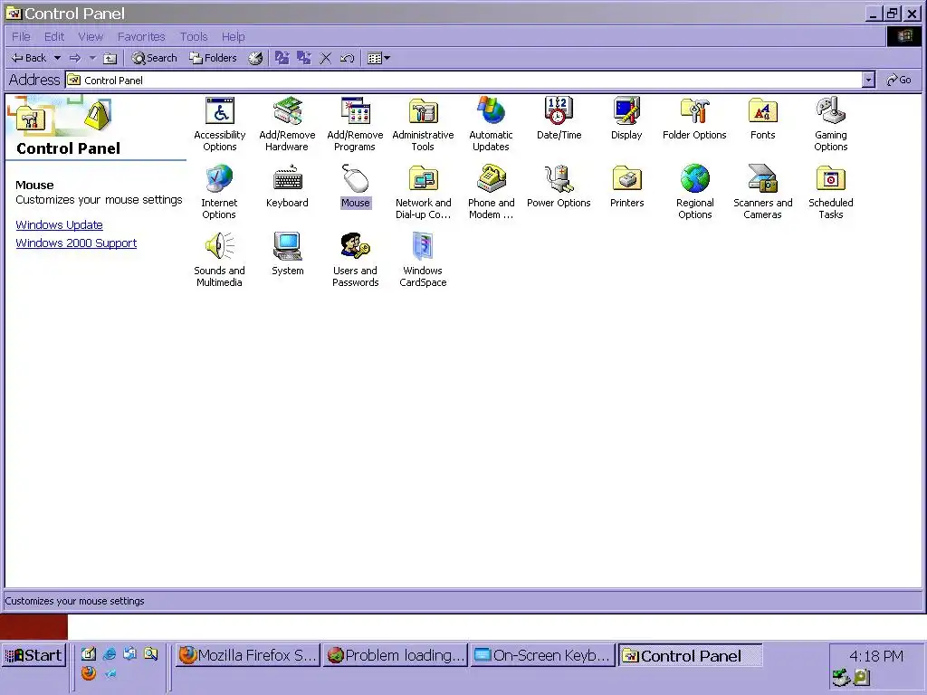Open Administrative Tools folder

pos(424,111)
